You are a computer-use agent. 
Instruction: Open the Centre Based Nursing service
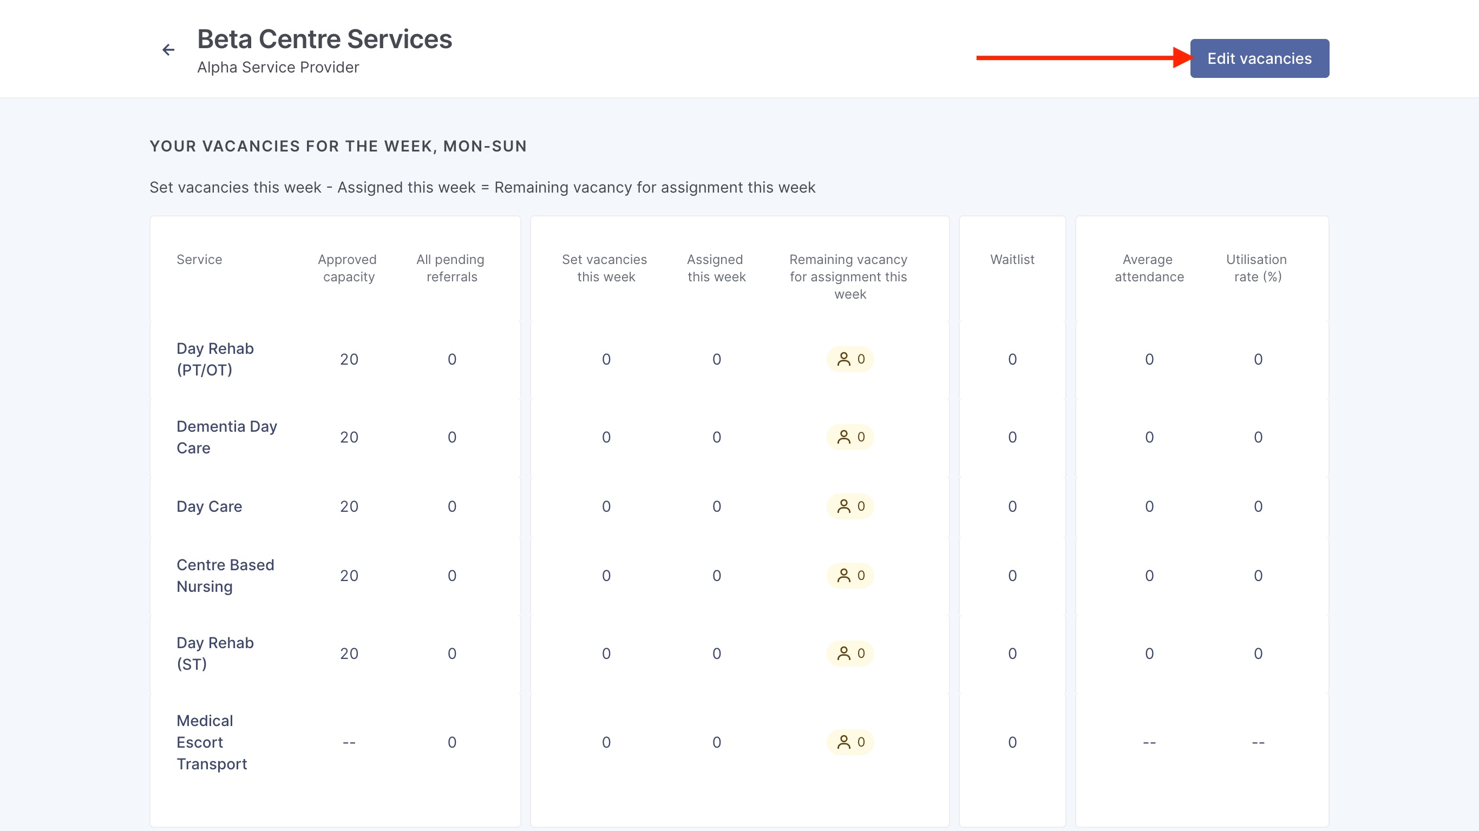coord(225,576)
